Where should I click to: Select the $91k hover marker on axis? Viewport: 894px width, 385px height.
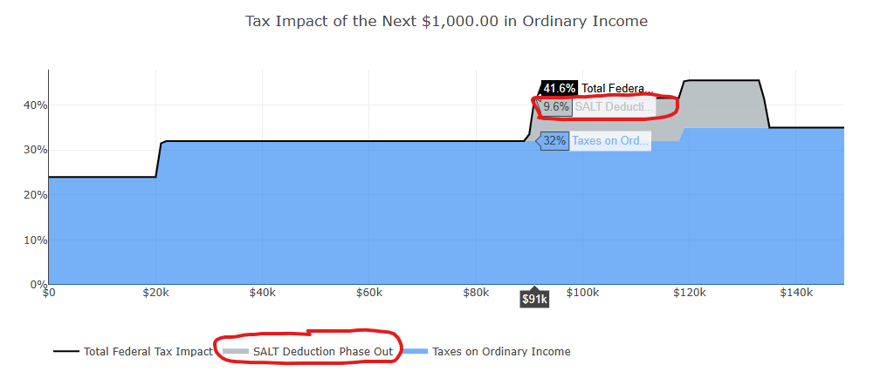click(x=534, y=299)
